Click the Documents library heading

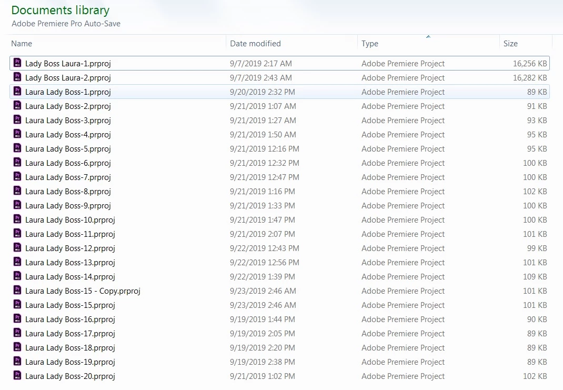(61, 10)
